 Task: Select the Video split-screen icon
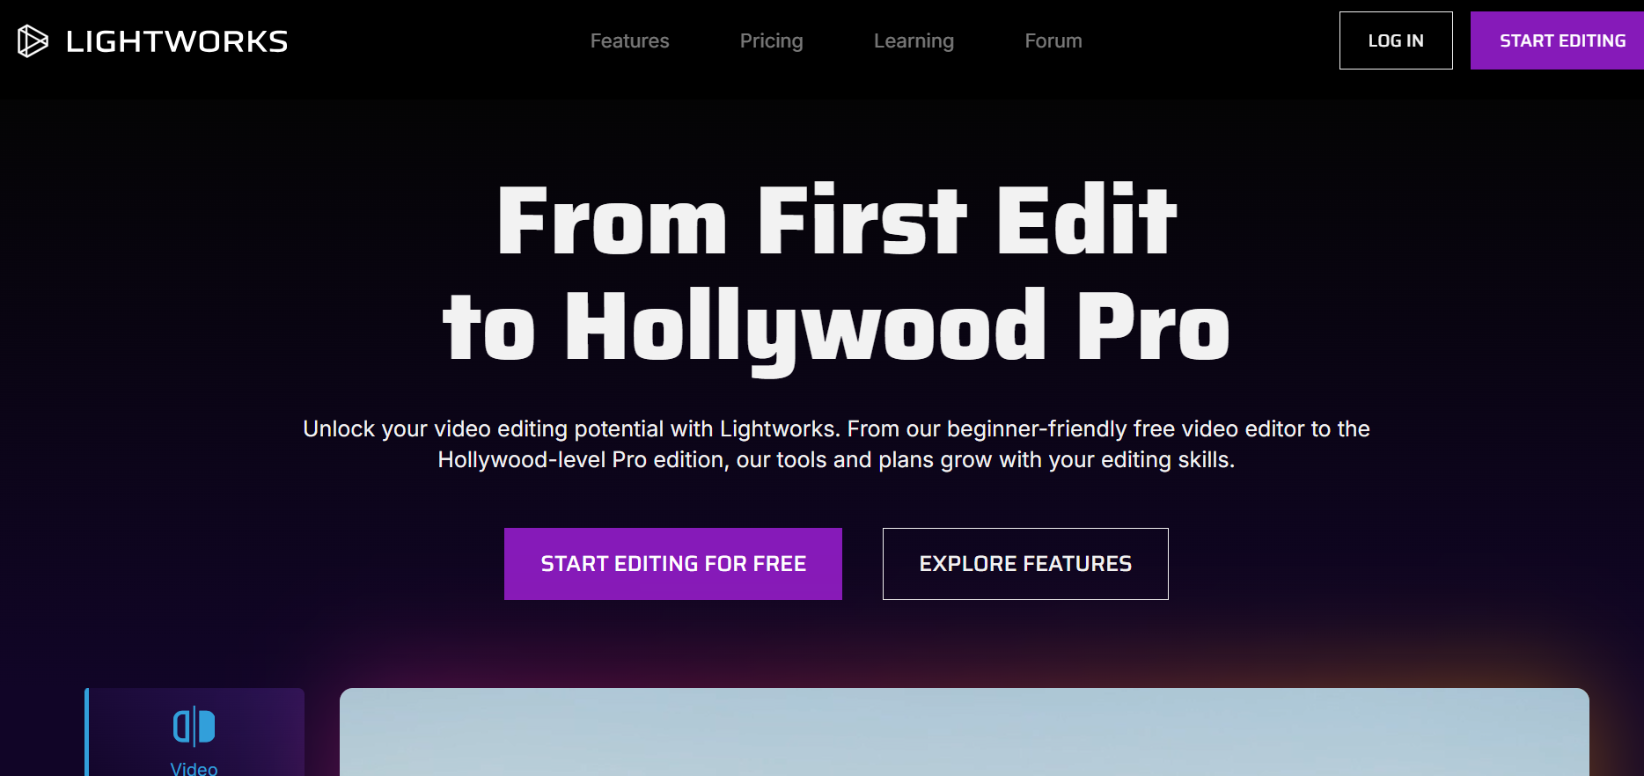[194, 727]
